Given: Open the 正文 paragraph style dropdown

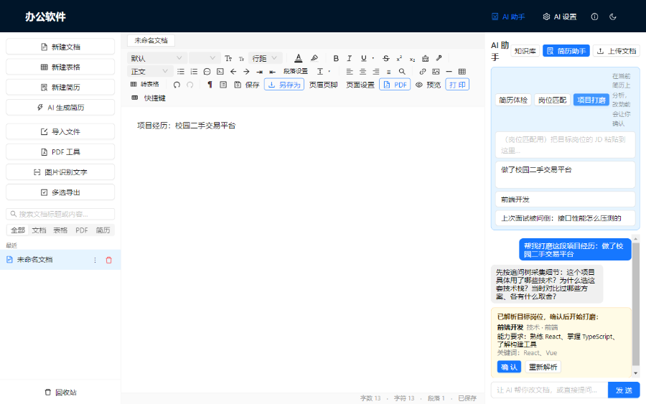Looking at the screenshot, I should (149, 72).
